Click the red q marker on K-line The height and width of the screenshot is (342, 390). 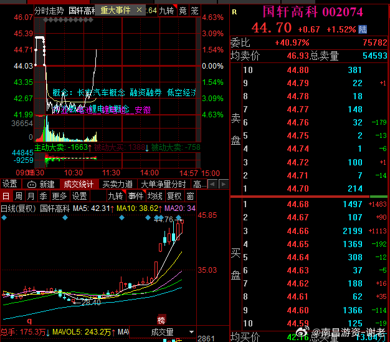pyautogui.click(x=29, y=321)
